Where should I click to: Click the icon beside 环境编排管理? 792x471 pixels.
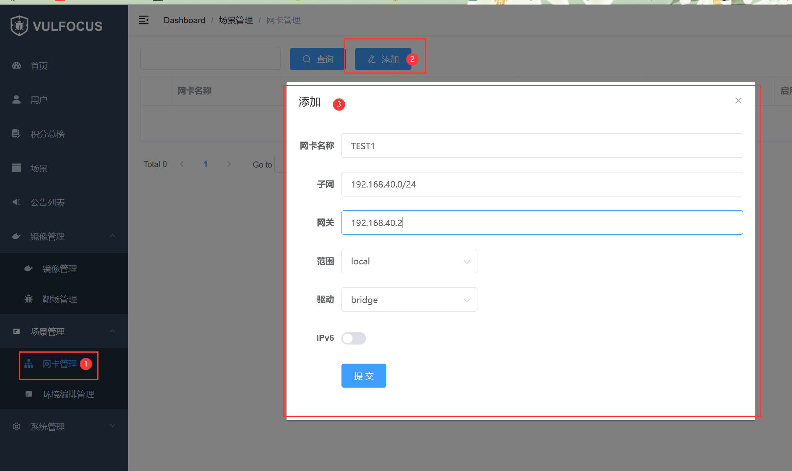coord(28,394)
